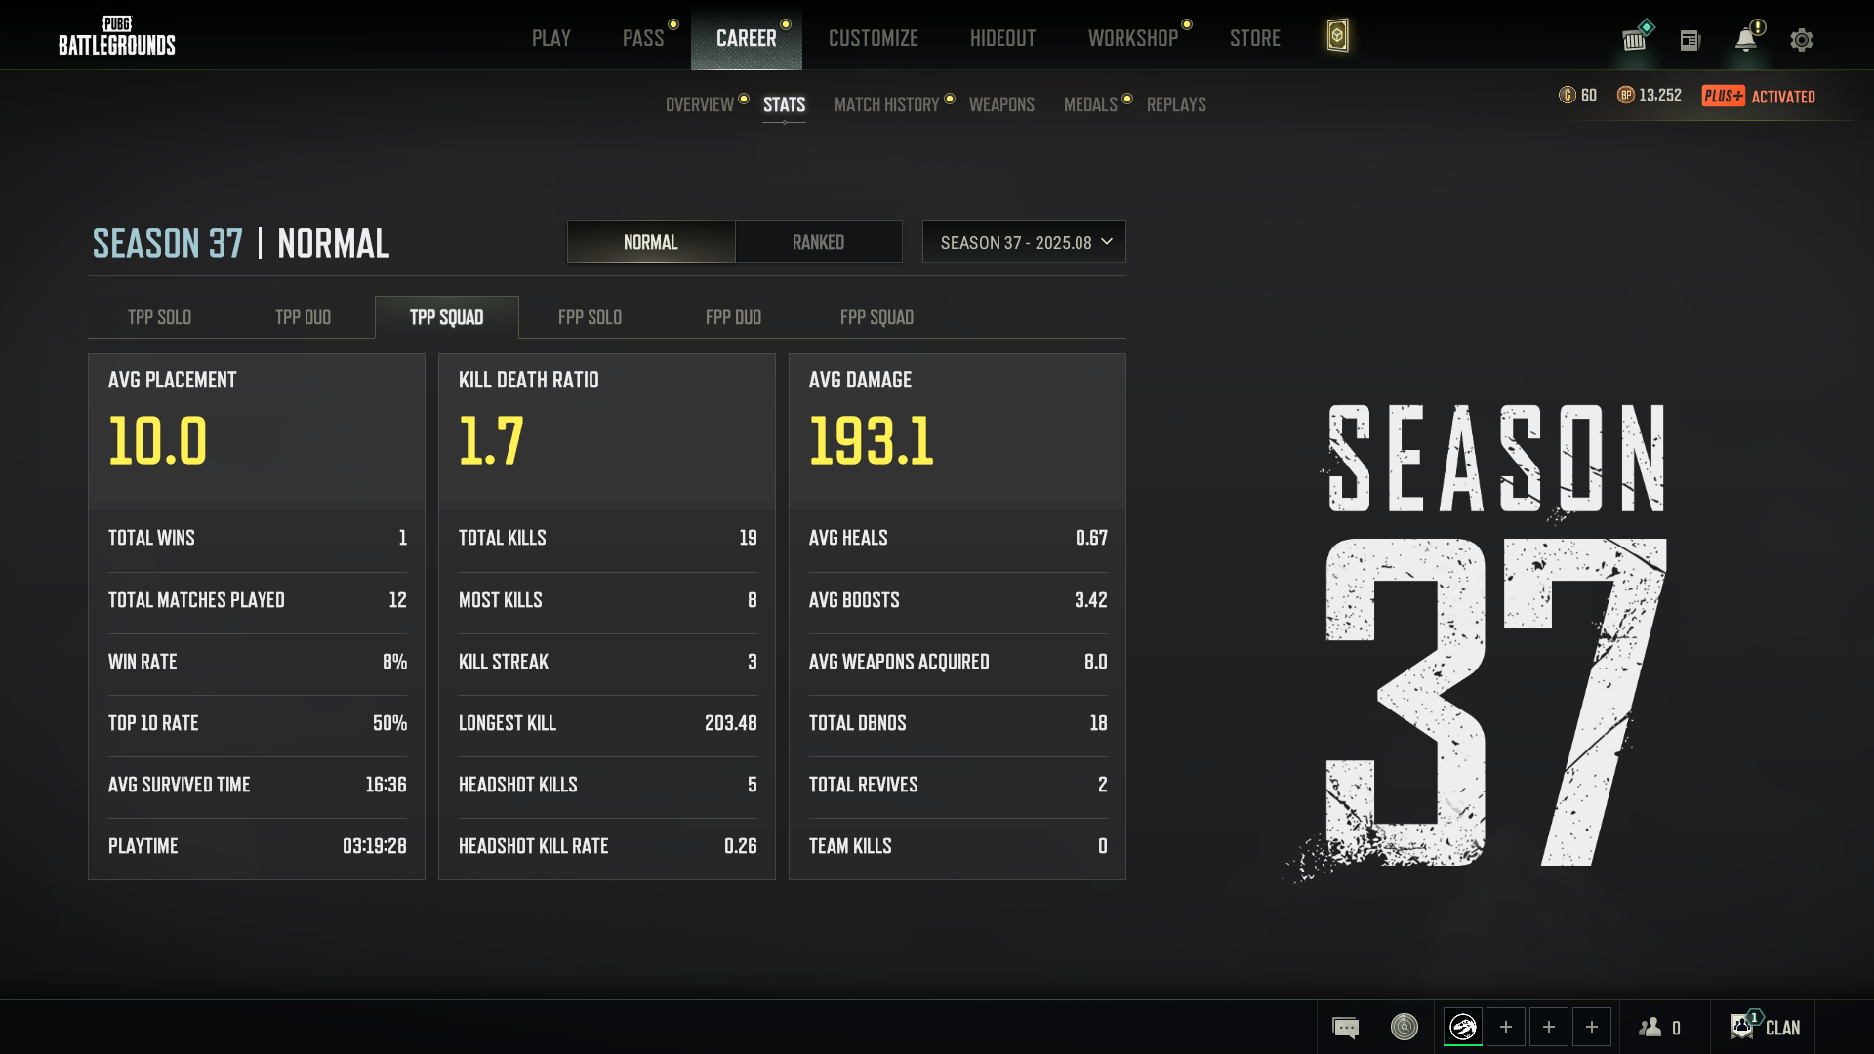This screenshot has width=1874, height=1054.
Task: Open the inventory crate icon in top bar
Action: 1635,39
